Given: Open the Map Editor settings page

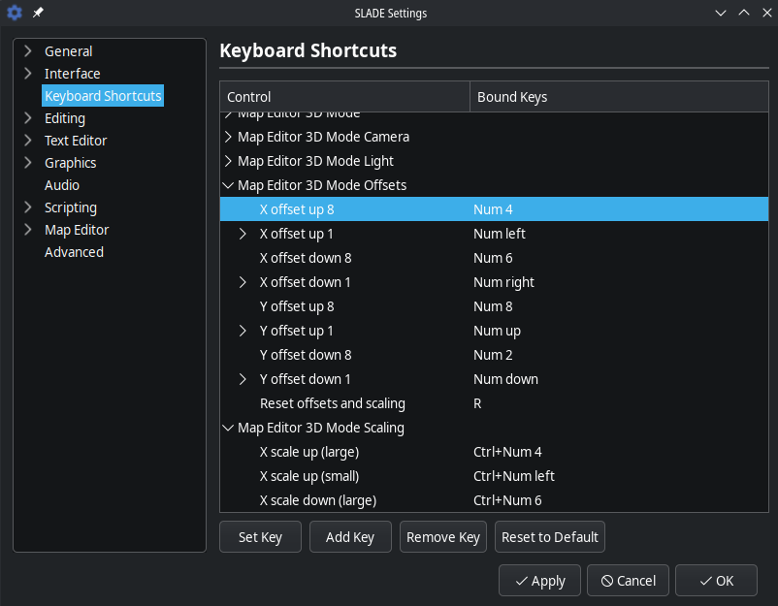Looking at the screenshot, I should click(77, 230).
